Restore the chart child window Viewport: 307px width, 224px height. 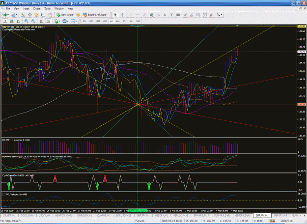[x=300, y=8]
